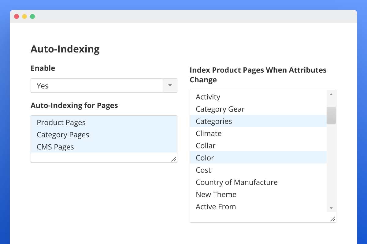Select the Collar attribute
This screenshot has height=244, width=367.
(205, 145)
